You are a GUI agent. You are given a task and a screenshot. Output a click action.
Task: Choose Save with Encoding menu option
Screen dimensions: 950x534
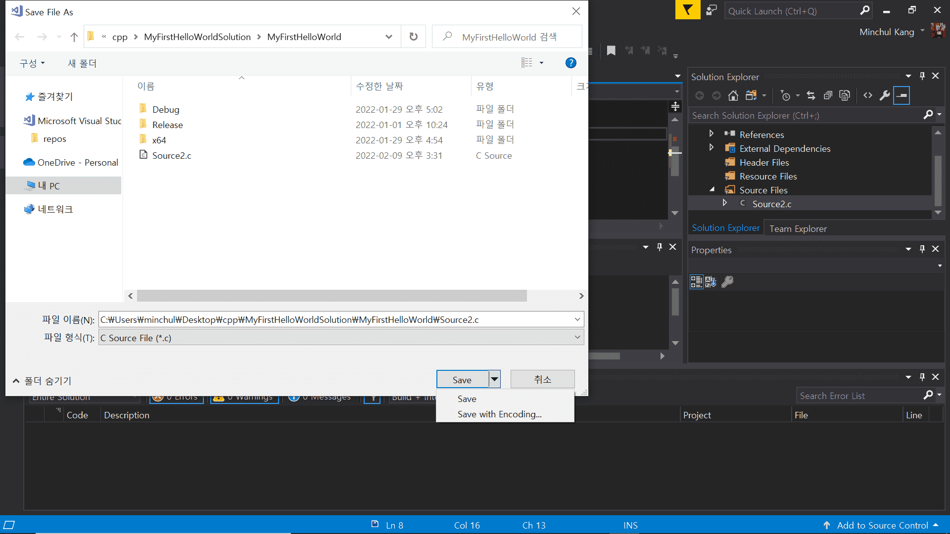coord(499,414)
